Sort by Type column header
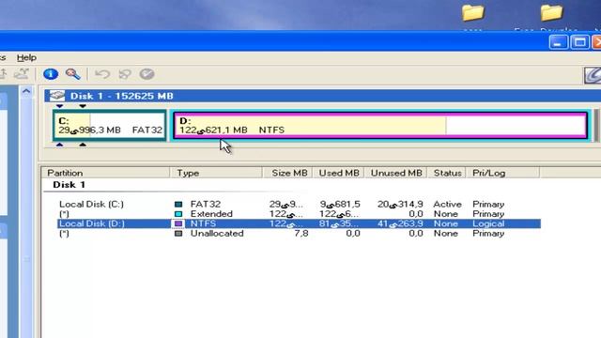 (x=216, y=173)
